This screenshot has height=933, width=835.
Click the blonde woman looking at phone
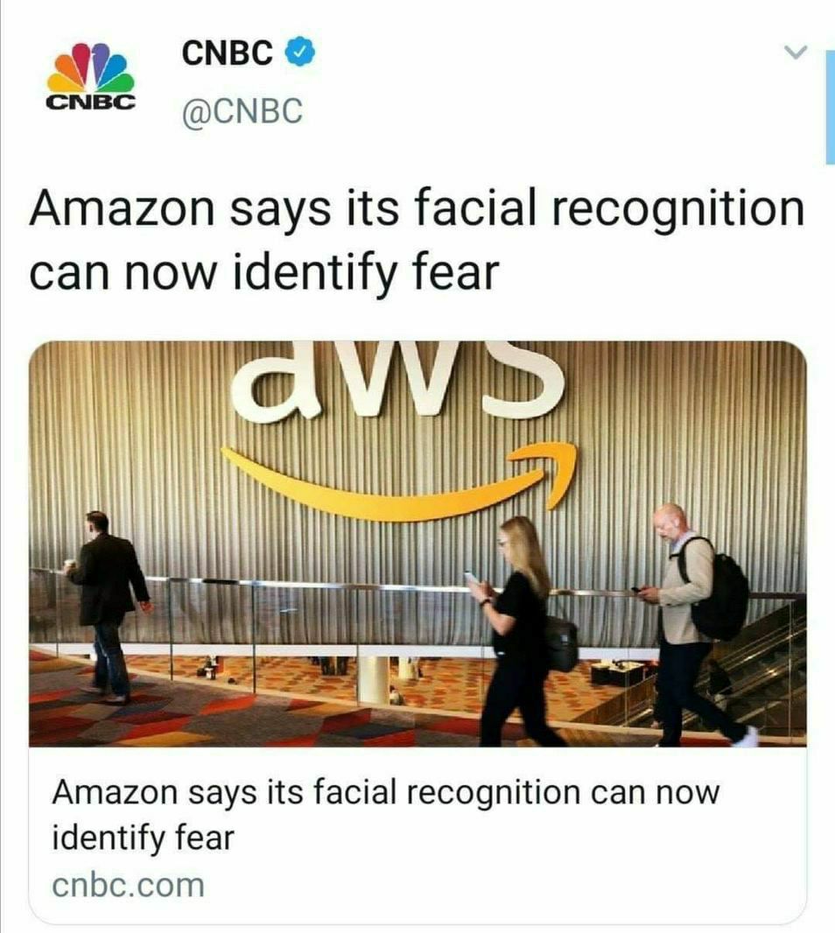[x=516, y=631]
